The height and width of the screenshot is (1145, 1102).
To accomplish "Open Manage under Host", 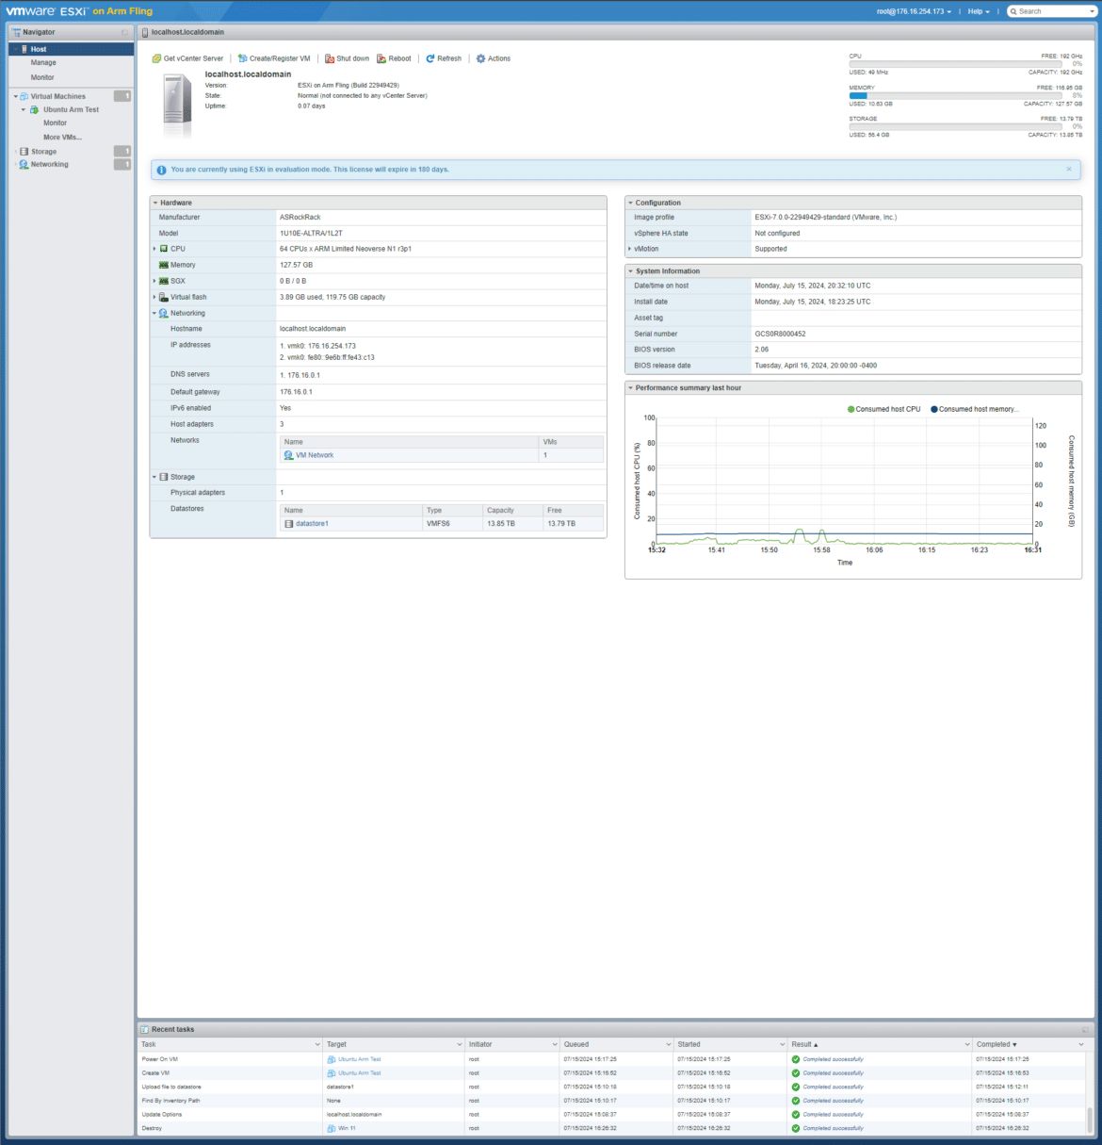I will (x=43, y=63).
